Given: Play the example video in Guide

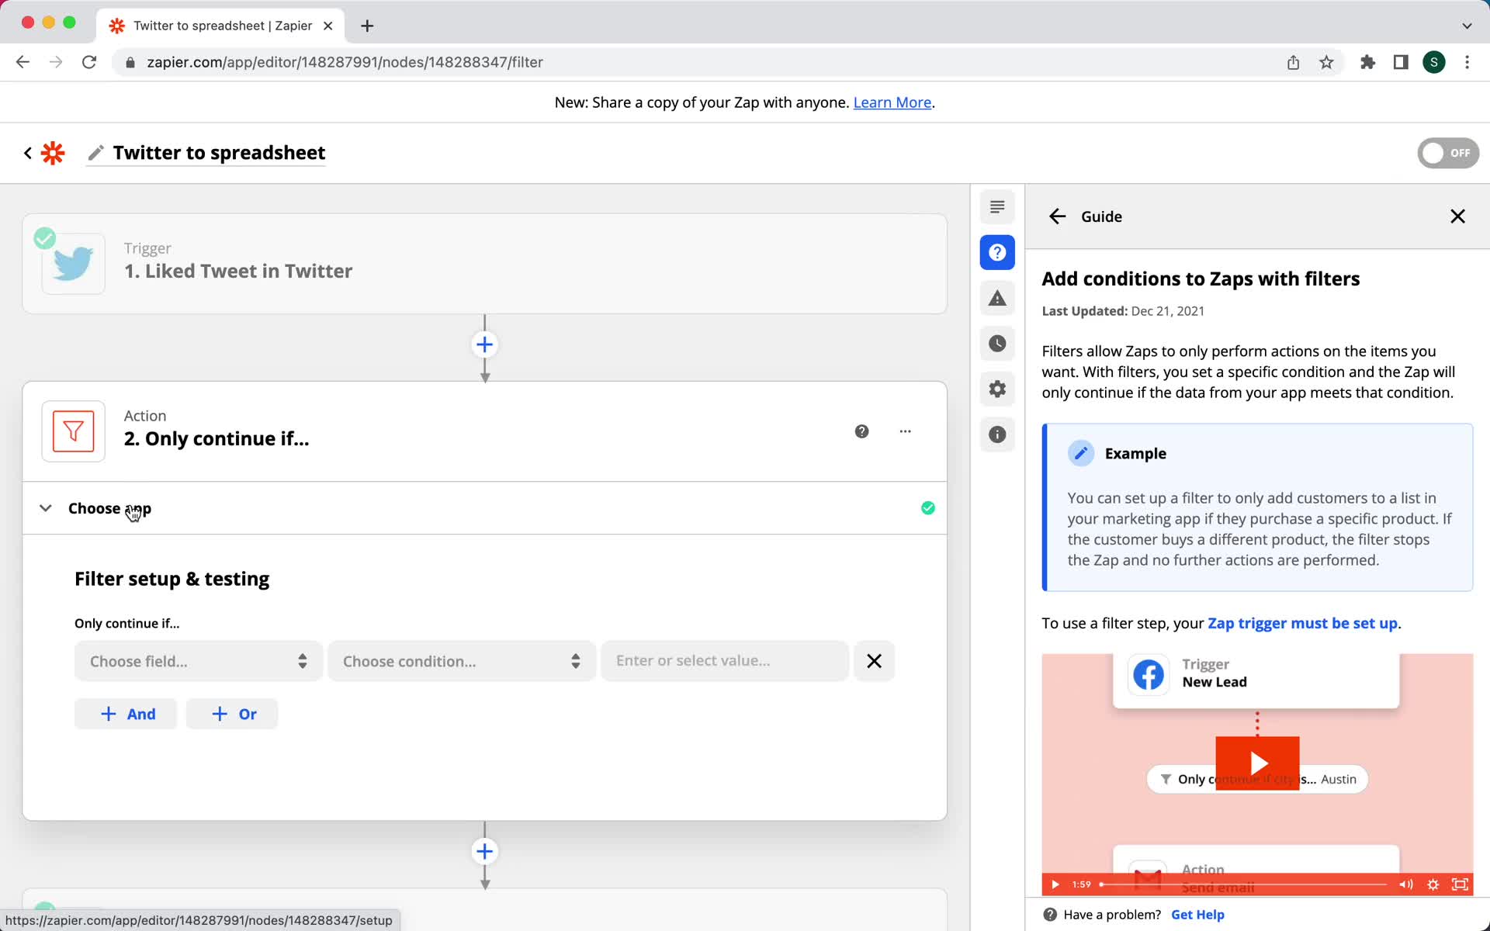Looking at the screenshot, I should coord(1256,763).
